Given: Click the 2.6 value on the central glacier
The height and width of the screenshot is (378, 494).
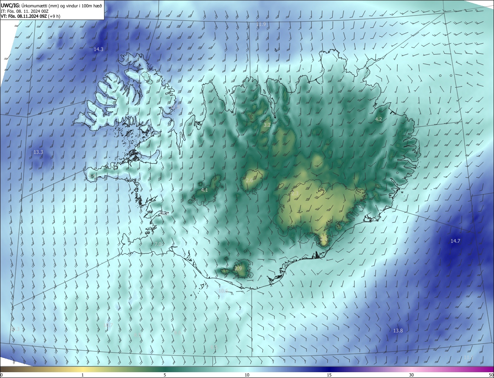Looking at the screenshot, I should (249, 180).
